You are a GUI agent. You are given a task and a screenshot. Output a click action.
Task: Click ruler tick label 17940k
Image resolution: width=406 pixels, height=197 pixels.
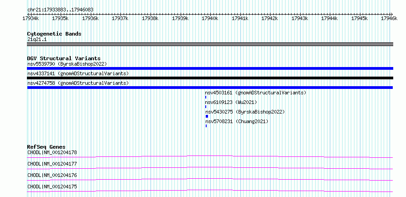tap(210, 18)
